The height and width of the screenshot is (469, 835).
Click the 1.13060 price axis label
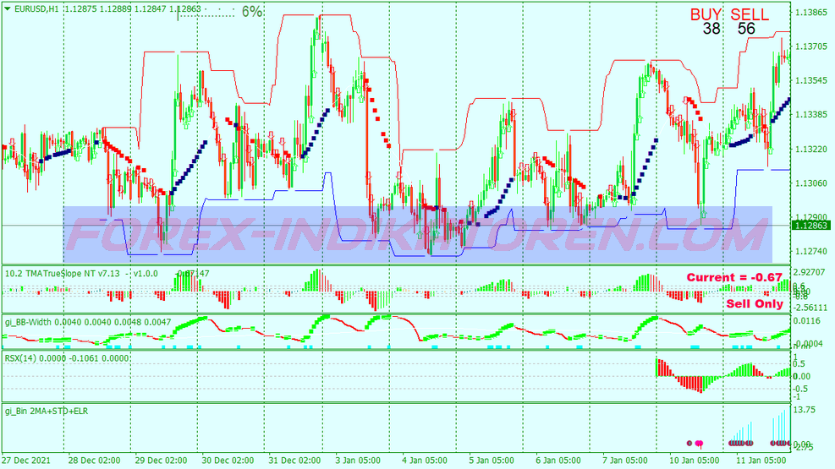coord(811,183)
